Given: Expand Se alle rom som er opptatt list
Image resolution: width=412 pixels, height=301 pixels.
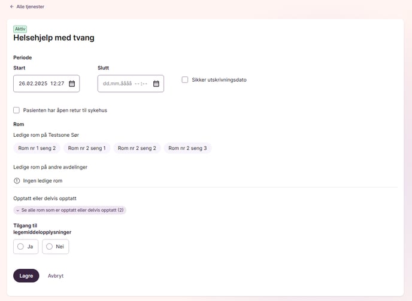Looking at the screenshot, I should 70,210.
